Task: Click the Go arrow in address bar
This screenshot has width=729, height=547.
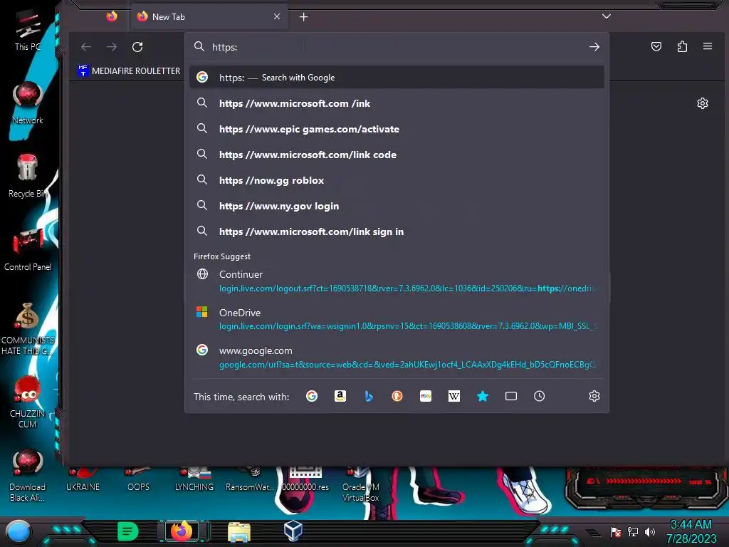Action: [594, 47]
